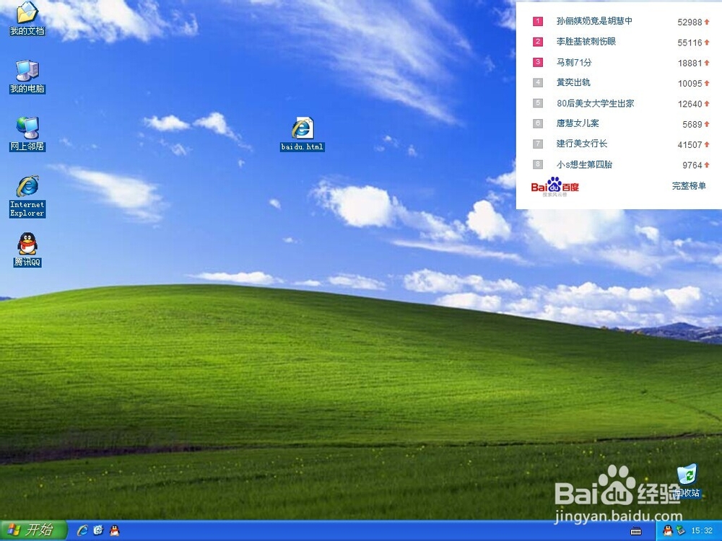Screen dimensions: 722x541
Task: Open trending topic 黄奕出轨
Action: [573, 83]
